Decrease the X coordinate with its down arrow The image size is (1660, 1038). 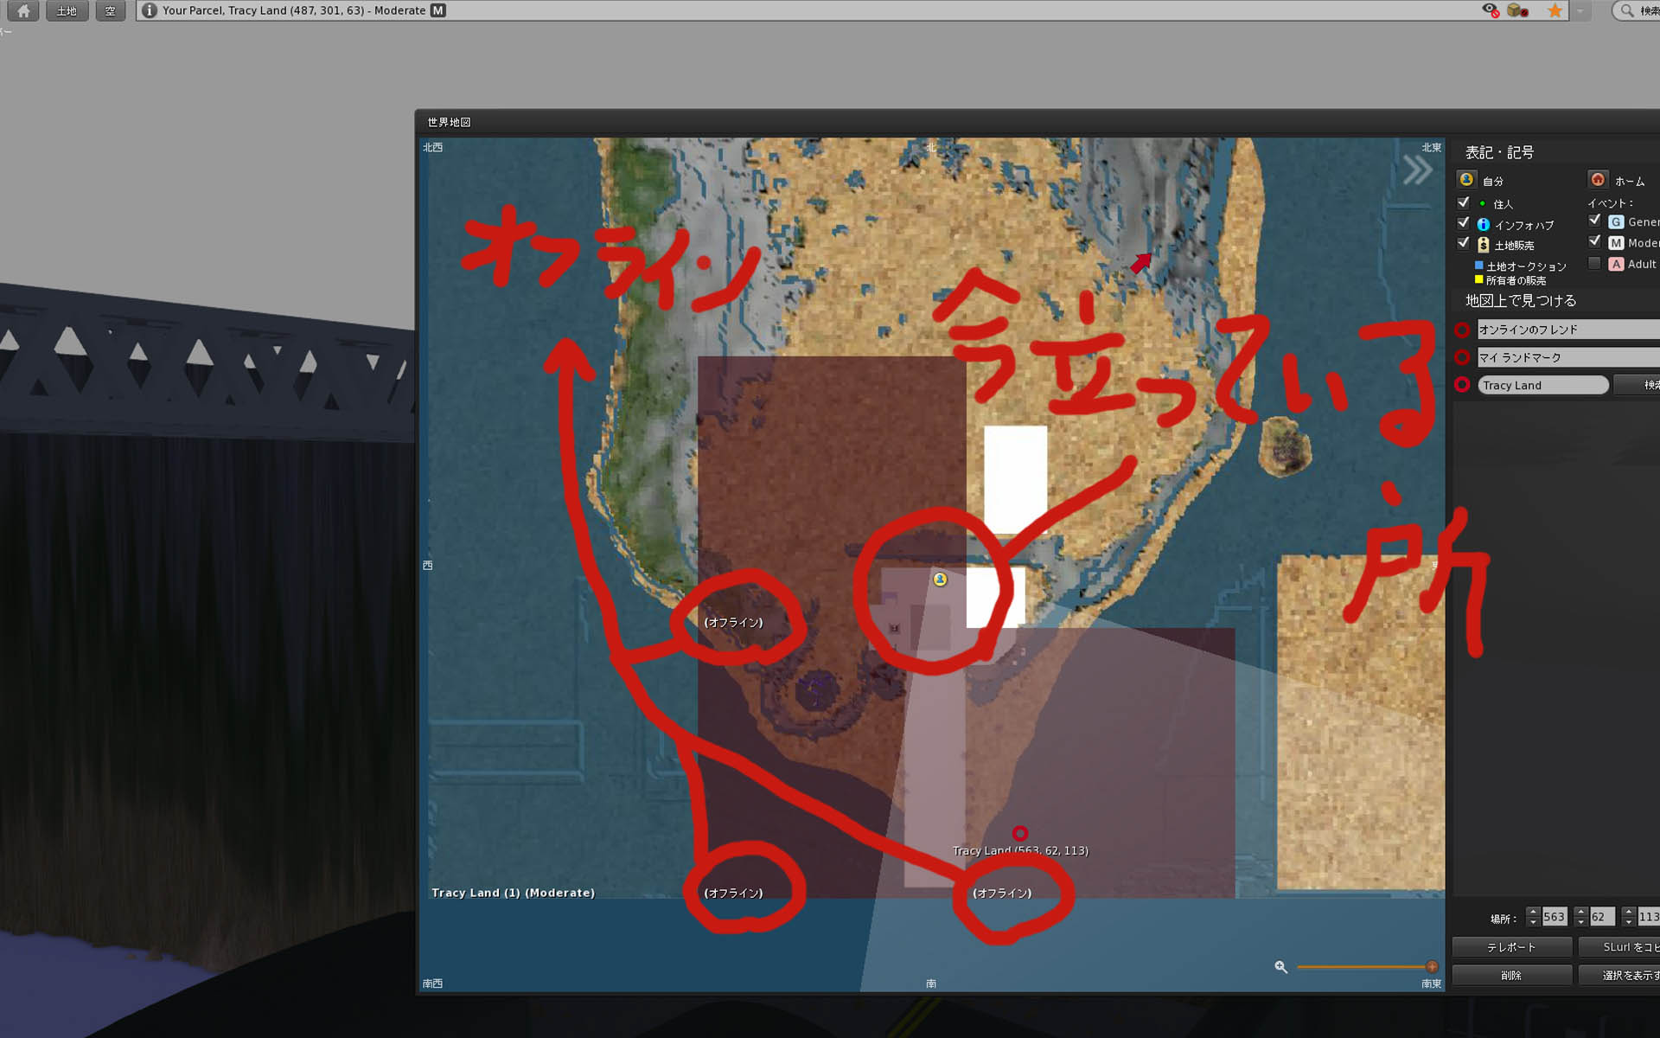1533,922
